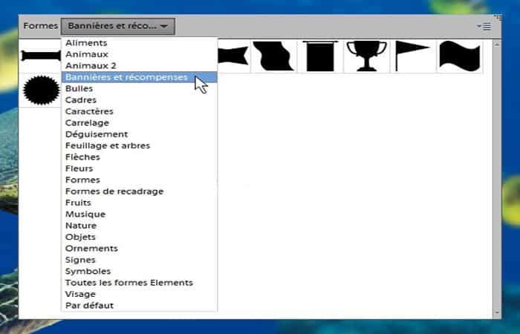Viewport: 520px width, 334px height.
Task: Choose the pennant flag shape
Action: pyautogui.click(x=412, y=56)
